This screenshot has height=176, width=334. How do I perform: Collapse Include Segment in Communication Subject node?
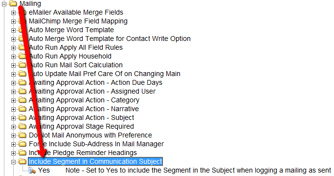pos(13,162)
